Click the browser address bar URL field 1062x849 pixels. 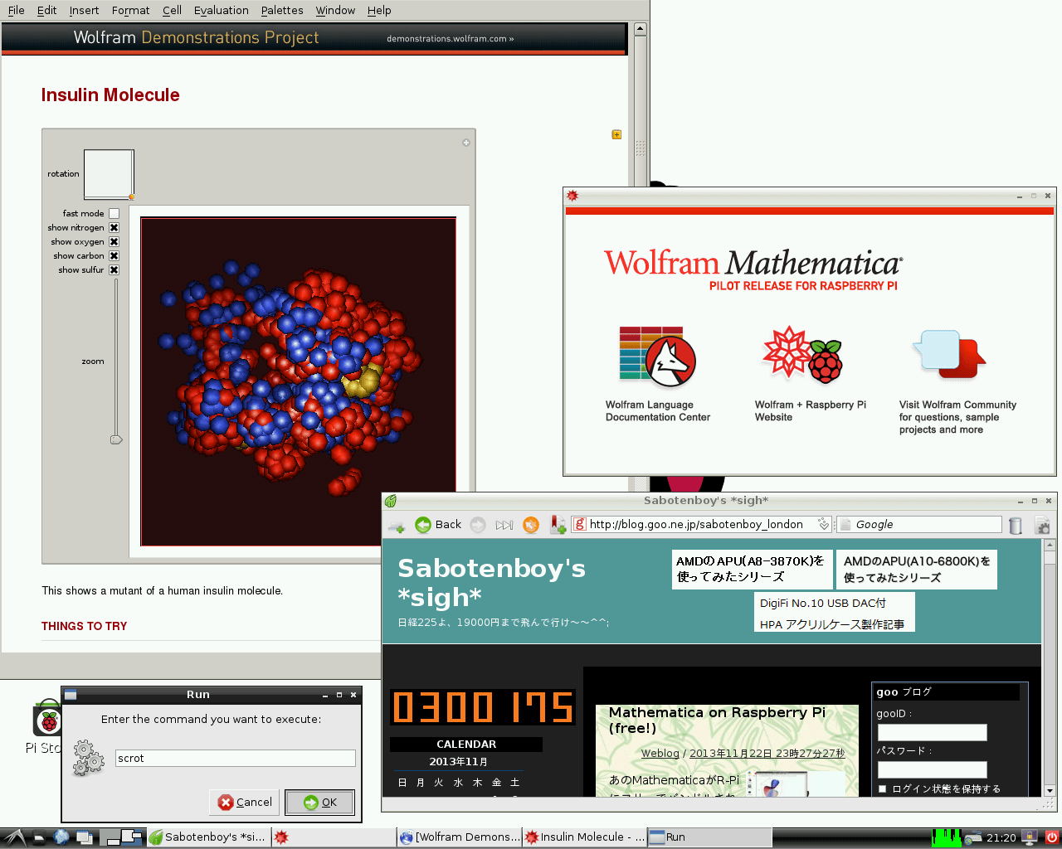[x=701, y=524]
